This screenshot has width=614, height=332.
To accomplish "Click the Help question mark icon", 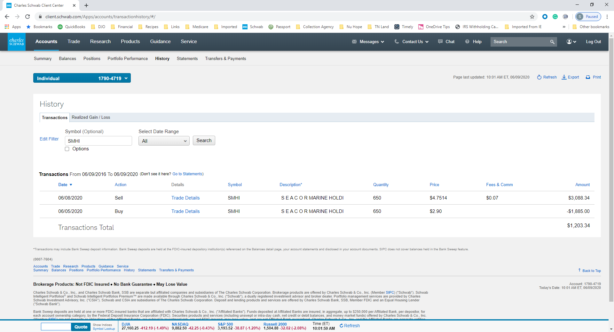I will point(467,42).
